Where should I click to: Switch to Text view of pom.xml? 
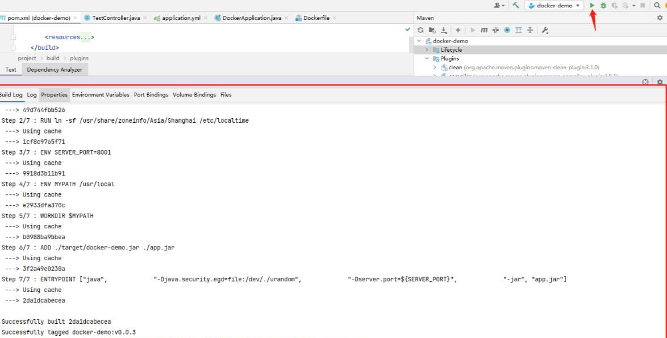[11, 70]
